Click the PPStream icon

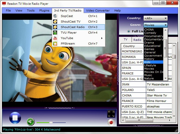(x=55, y=44)
